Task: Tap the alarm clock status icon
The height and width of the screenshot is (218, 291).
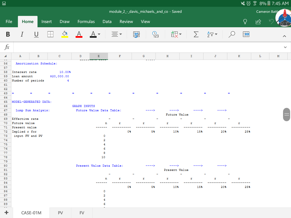Action: (248, 3)
